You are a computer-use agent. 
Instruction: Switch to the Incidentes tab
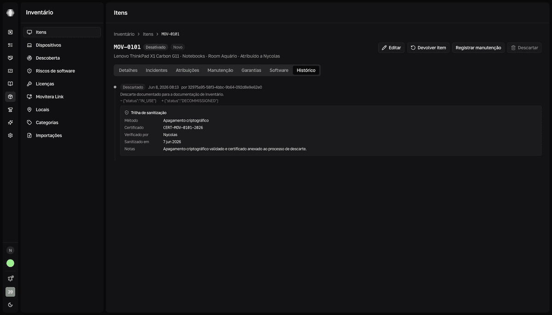pos(156,70)
